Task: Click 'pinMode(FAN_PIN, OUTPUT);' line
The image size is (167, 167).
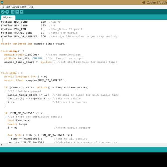Action: pyautogui.click(x=25, y=58)
